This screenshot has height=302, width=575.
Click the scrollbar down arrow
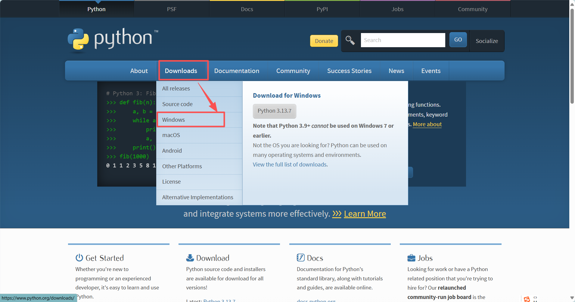572,298
